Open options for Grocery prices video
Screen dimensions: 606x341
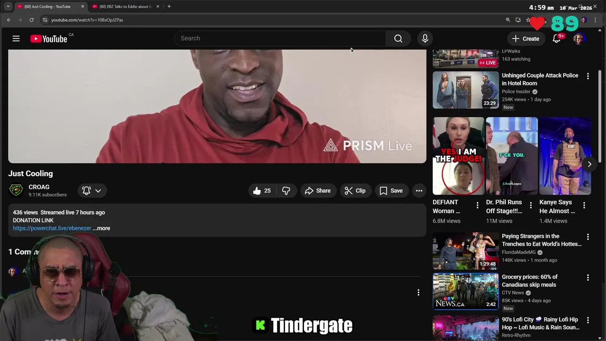click(x=588, y=278)
